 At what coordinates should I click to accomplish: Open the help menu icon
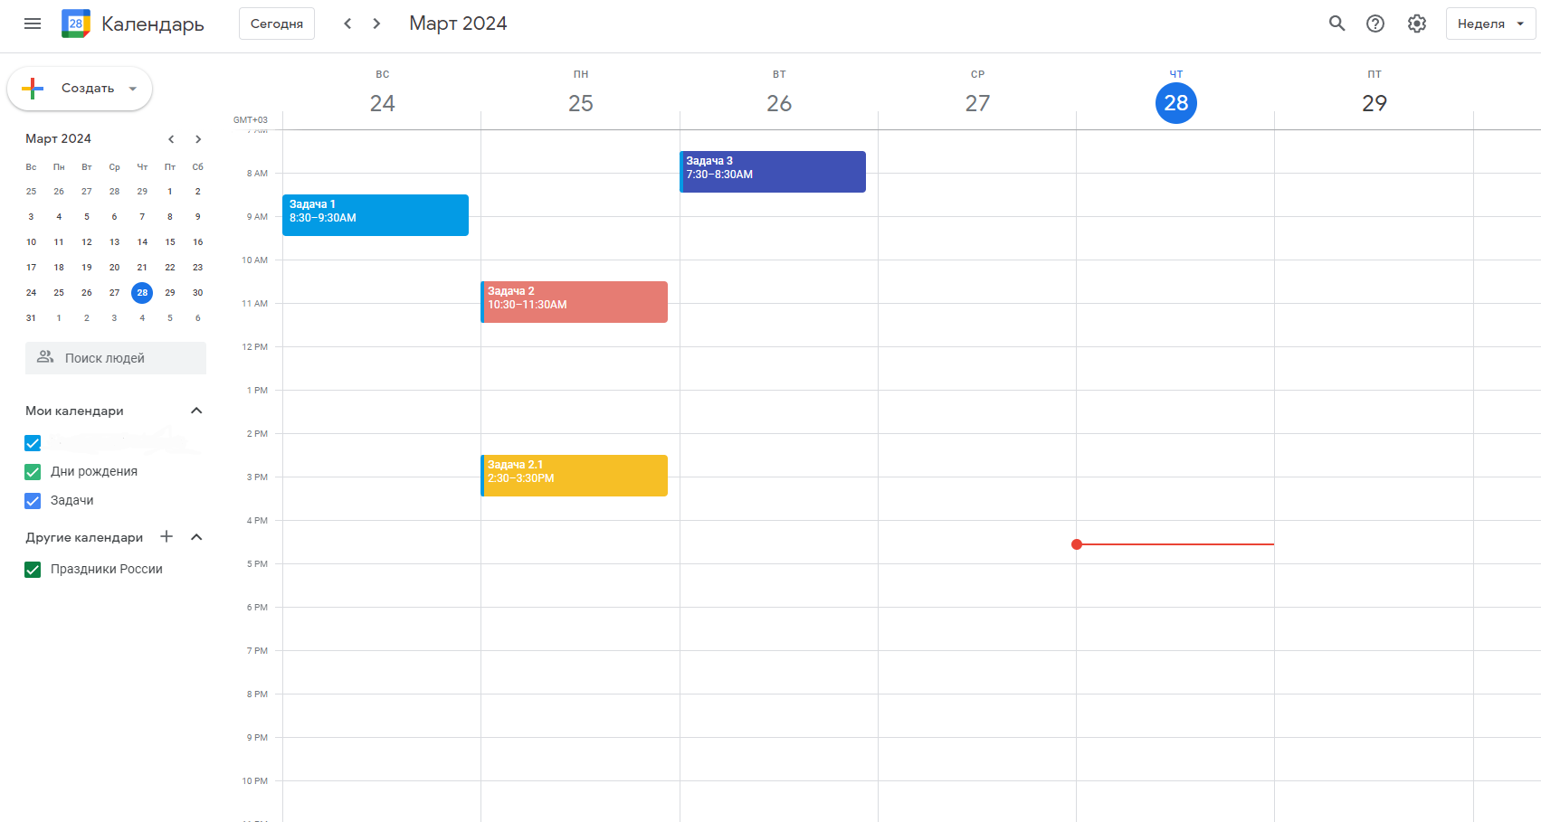click(1375, 24)
